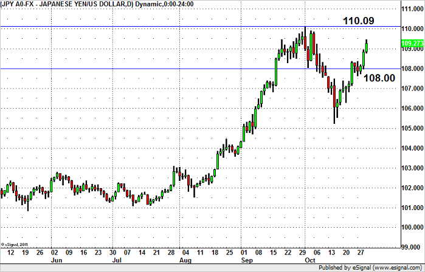
Task: Click the 'Oct' month label on the date axis
Action: (x=310, y=260)
